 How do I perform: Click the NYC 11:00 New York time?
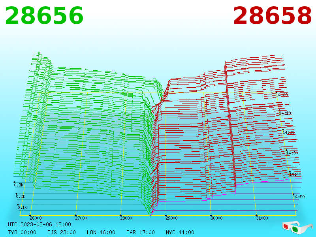click(180, 232)
